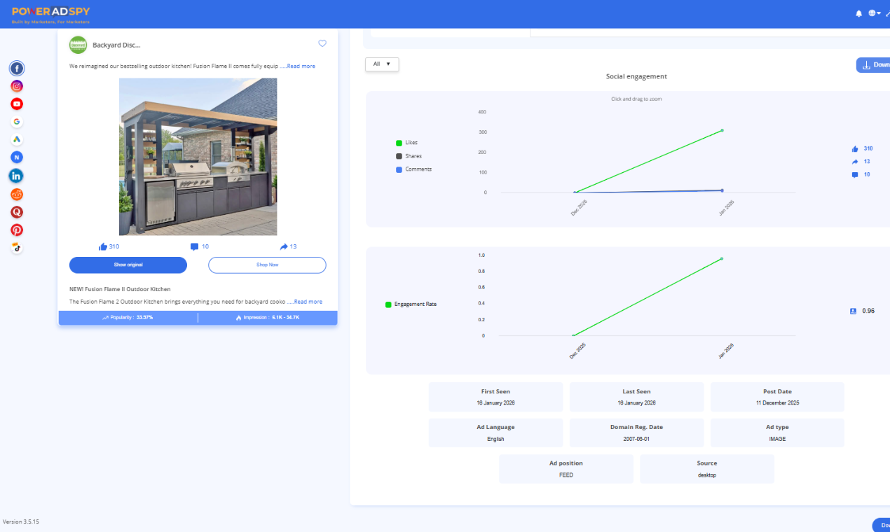Viewport: 890px width, 532px height.
Task: Click the Popularity 33.57% stat
Action: point(128,318)
